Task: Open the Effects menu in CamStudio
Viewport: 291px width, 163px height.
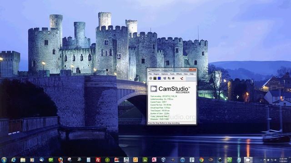Action: point(179,74)
